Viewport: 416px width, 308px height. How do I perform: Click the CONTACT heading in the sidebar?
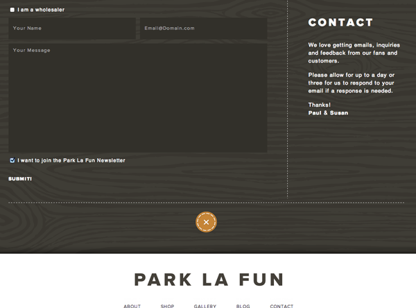[x=340, y=23]
